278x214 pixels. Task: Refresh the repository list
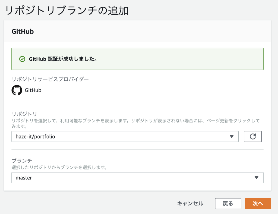click(x=253, y=137)
